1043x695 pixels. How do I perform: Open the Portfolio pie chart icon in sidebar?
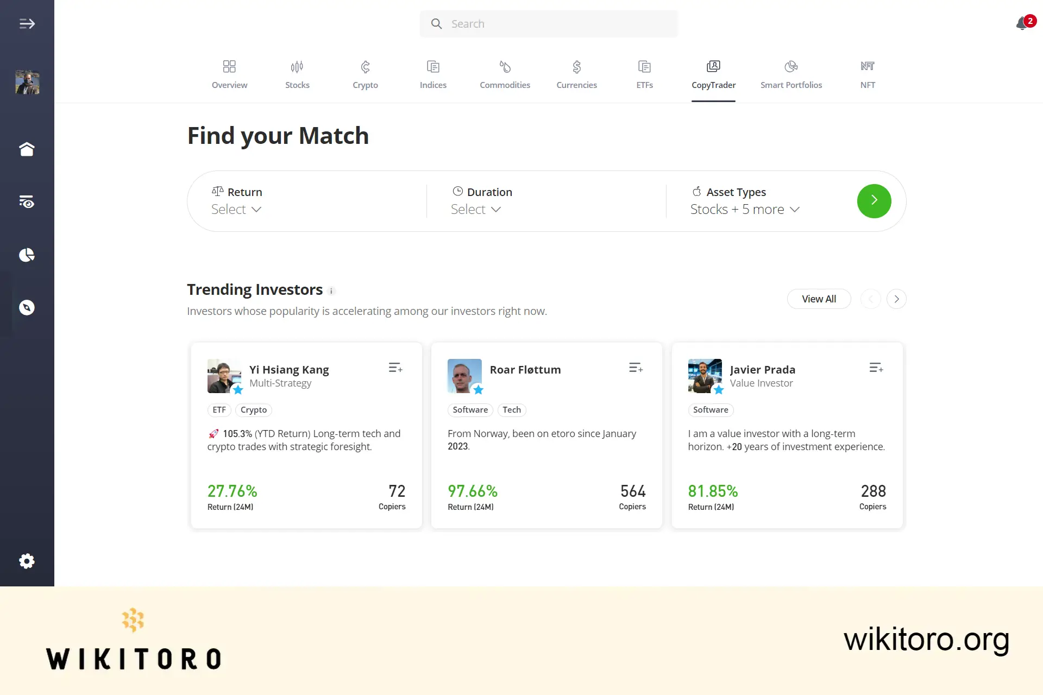click(x=27, y=255)
